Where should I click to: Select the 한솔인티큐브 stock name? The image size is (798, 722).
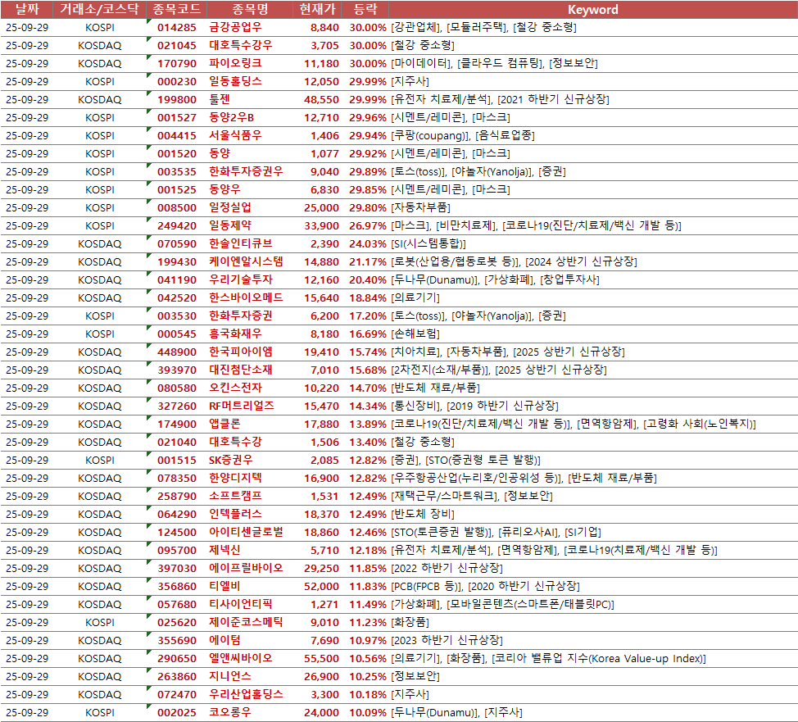[241, 244]
